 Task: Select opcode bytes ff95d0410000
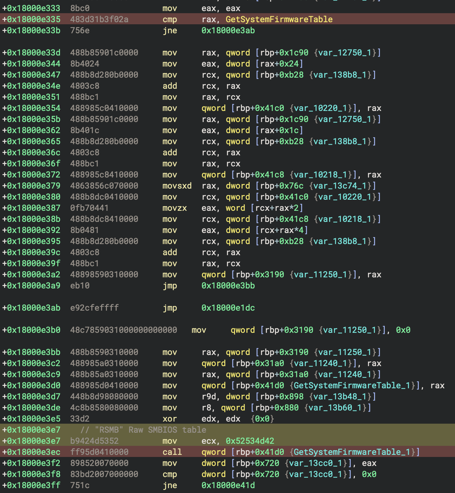coord(99,452)
